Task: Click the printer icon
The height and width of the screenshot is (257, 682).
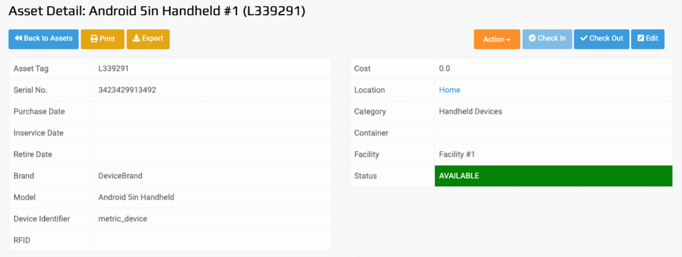Action: pos(94,39)
